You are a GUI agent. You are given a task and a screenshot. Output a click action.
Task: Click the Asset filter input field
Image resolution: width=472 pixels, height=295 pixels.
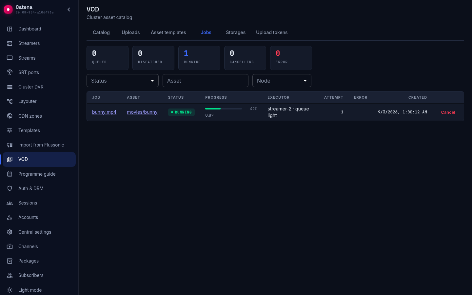206,81
